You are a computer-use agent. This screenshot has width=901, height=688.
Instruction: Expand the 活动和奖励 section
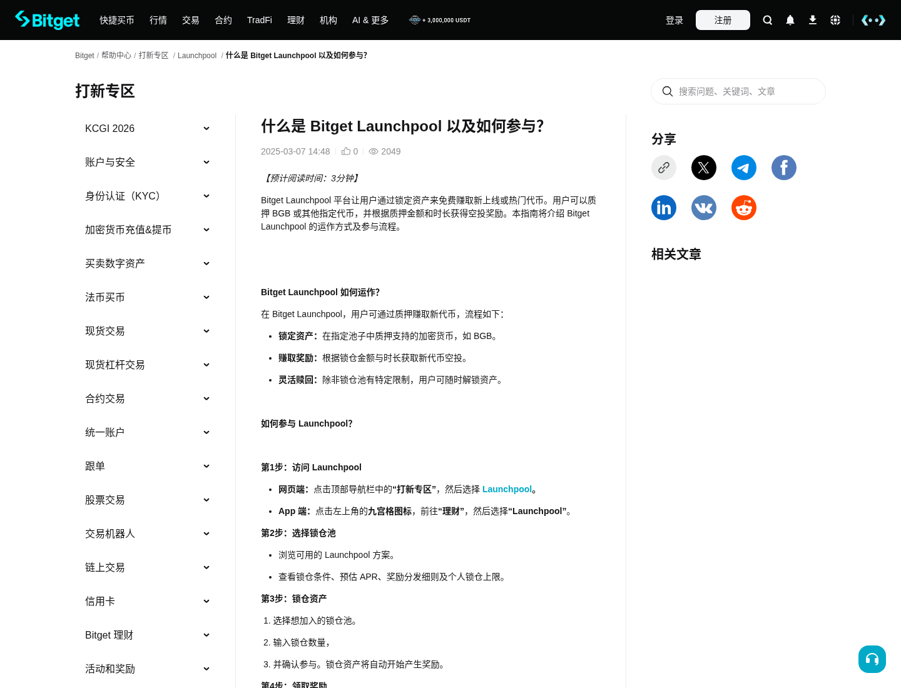point(148,669)
